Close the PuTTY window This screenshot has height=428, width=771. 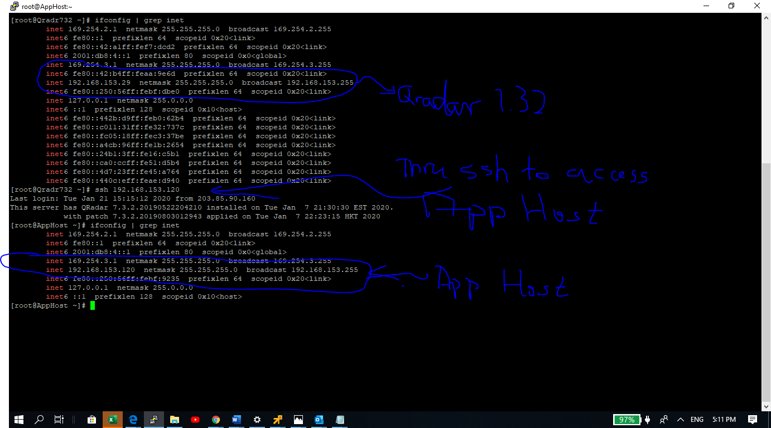(757, 6)
